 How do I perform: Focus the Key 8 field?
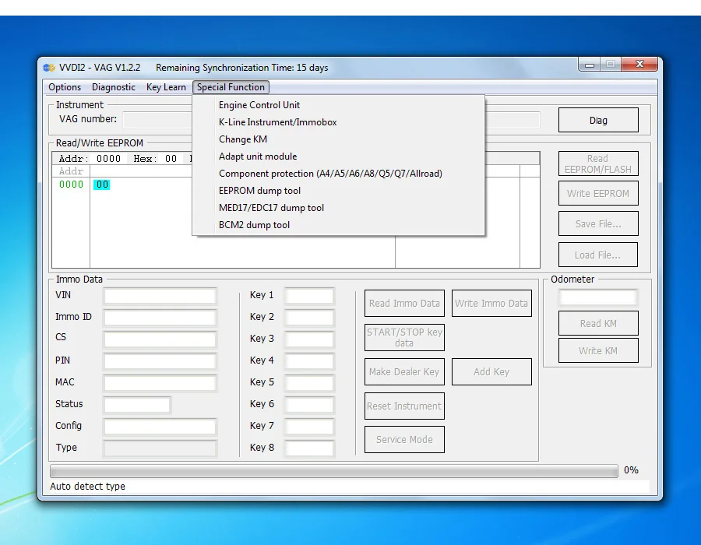tap(309, 448)
